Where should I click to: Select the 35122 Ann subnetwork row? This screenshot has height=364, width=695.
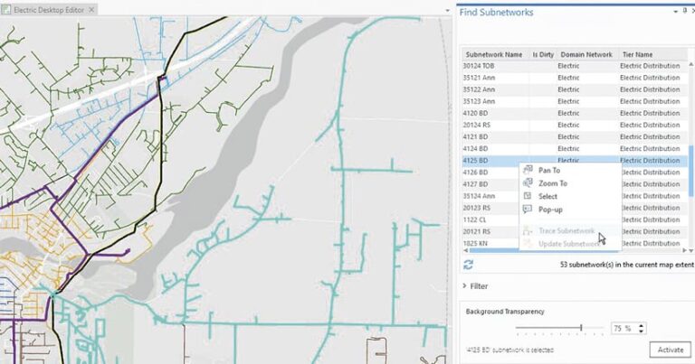575,89
